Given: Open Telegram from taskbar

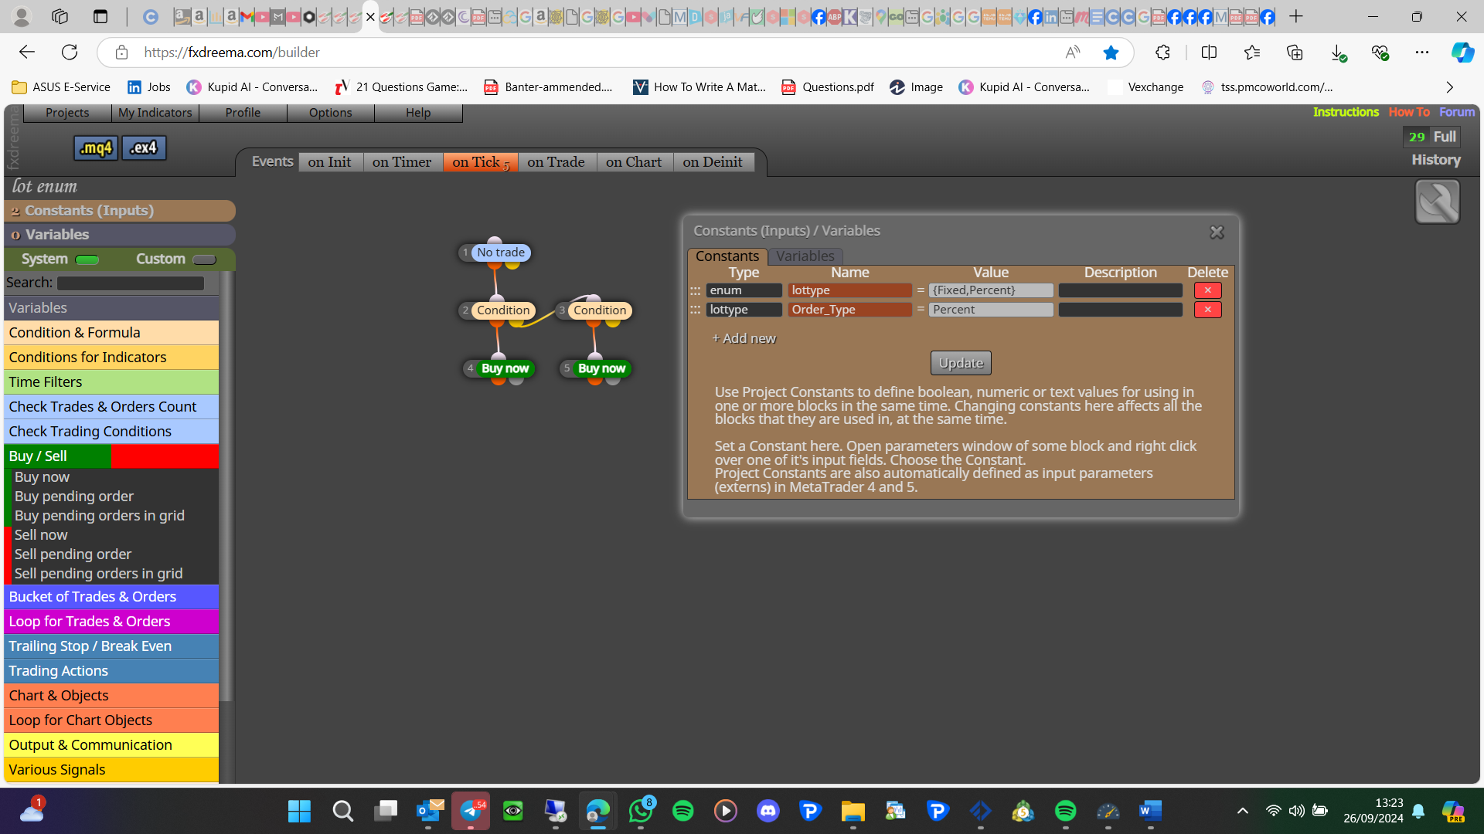Looking at the screenshot, I should click(471, 811).
